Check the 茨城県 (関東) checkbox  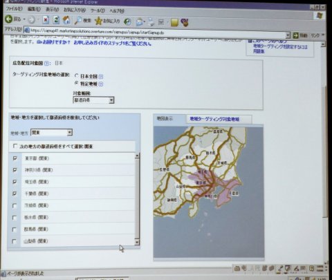pyautogui.click(x=15, y=205)
